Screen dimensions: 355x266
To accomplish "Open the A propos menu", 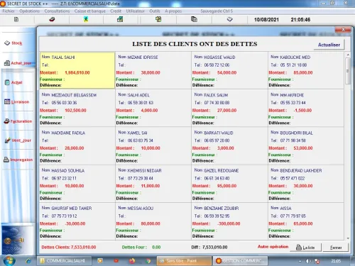I will (x=173, y=11).
